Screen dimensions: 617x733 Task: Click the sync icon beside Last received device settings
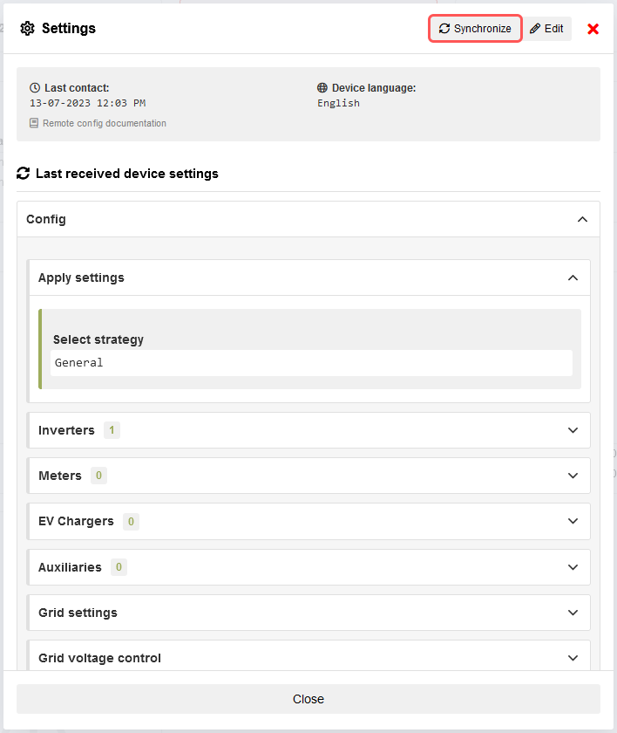pyautogui.click(x=24, y=174)
